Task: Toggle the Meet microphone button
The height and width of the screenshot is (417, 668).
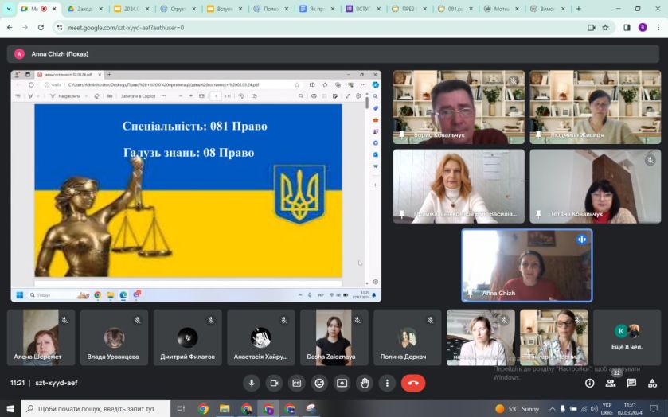Action: click(x=252, y=383)
